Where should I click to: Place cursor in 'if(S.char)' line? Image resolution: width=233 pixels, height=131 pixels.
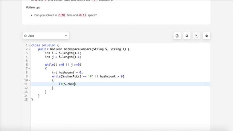67,84
